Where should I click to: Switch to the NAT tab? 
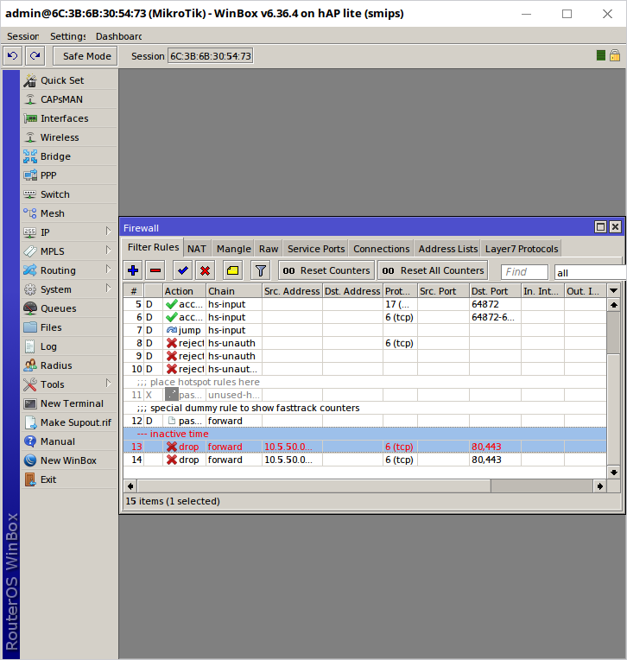tap(197, 249)
